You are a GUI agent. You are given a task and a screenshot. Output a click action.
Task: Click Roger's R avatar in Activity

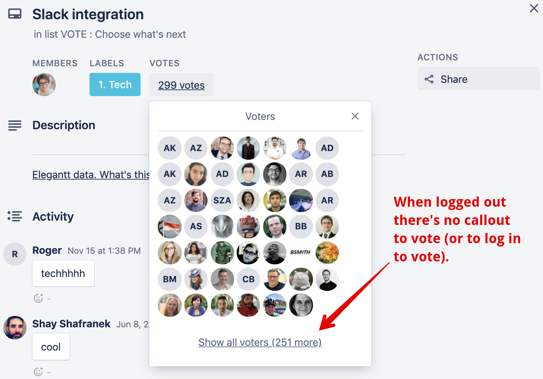[15, 254]
